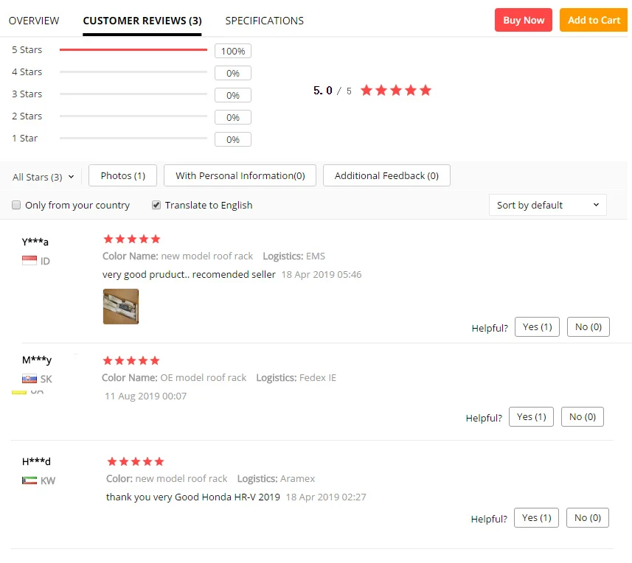This screenshot has width=632, height=563.
Task: Mark M***y's review helpful with Yes
Action: (x=531, y=417)
